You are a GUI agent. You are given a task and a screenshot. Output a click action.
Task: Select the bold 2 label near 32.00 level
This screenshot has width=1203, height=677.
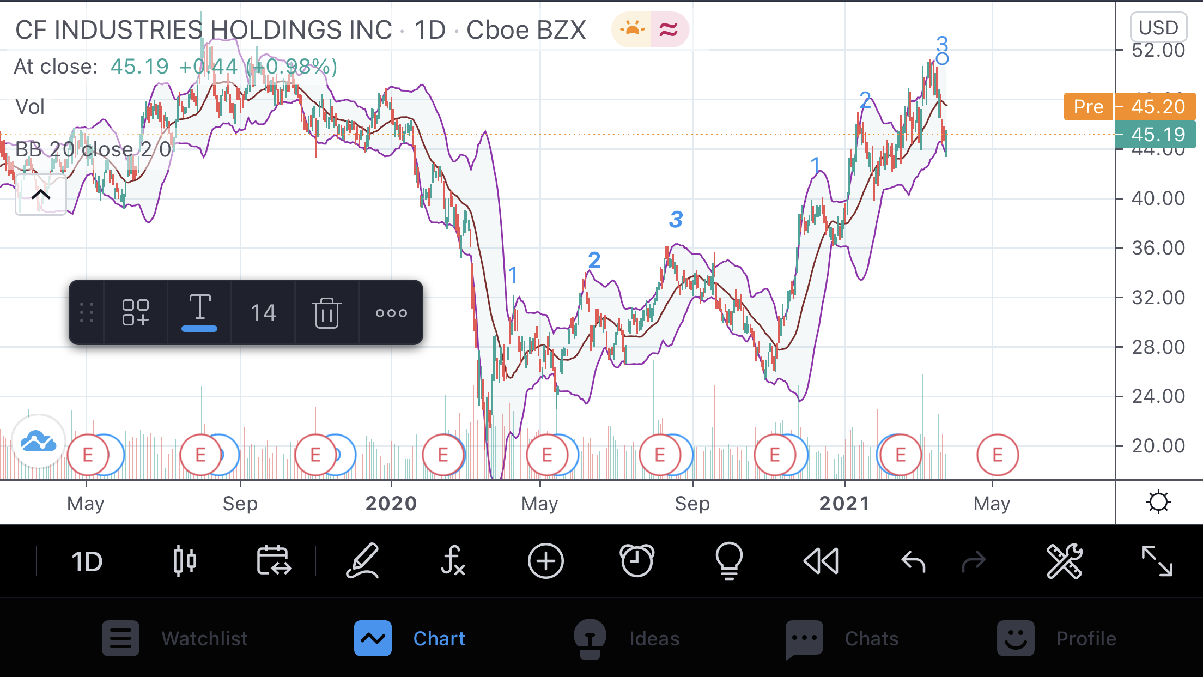point(594,260)
